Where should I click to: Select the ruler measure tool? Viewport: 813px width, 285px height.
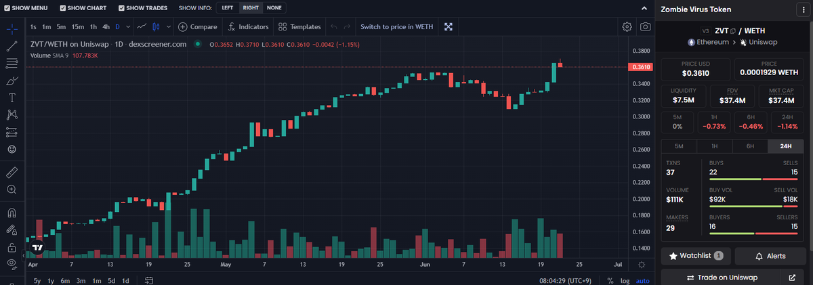pyautogui.click(x=12, y=172)
